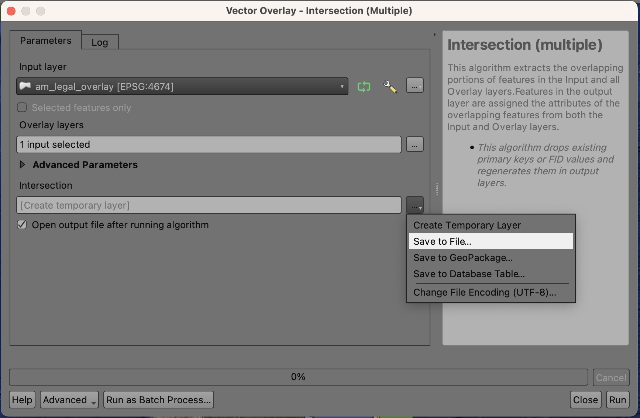
Task: Click the 0% progress bar
Action: (298, 377)
